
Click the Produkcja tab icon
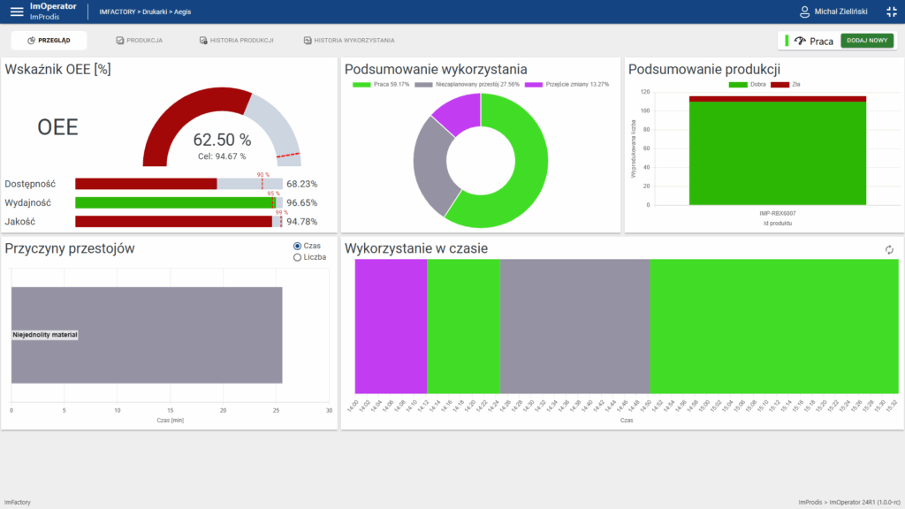(120, 41)
